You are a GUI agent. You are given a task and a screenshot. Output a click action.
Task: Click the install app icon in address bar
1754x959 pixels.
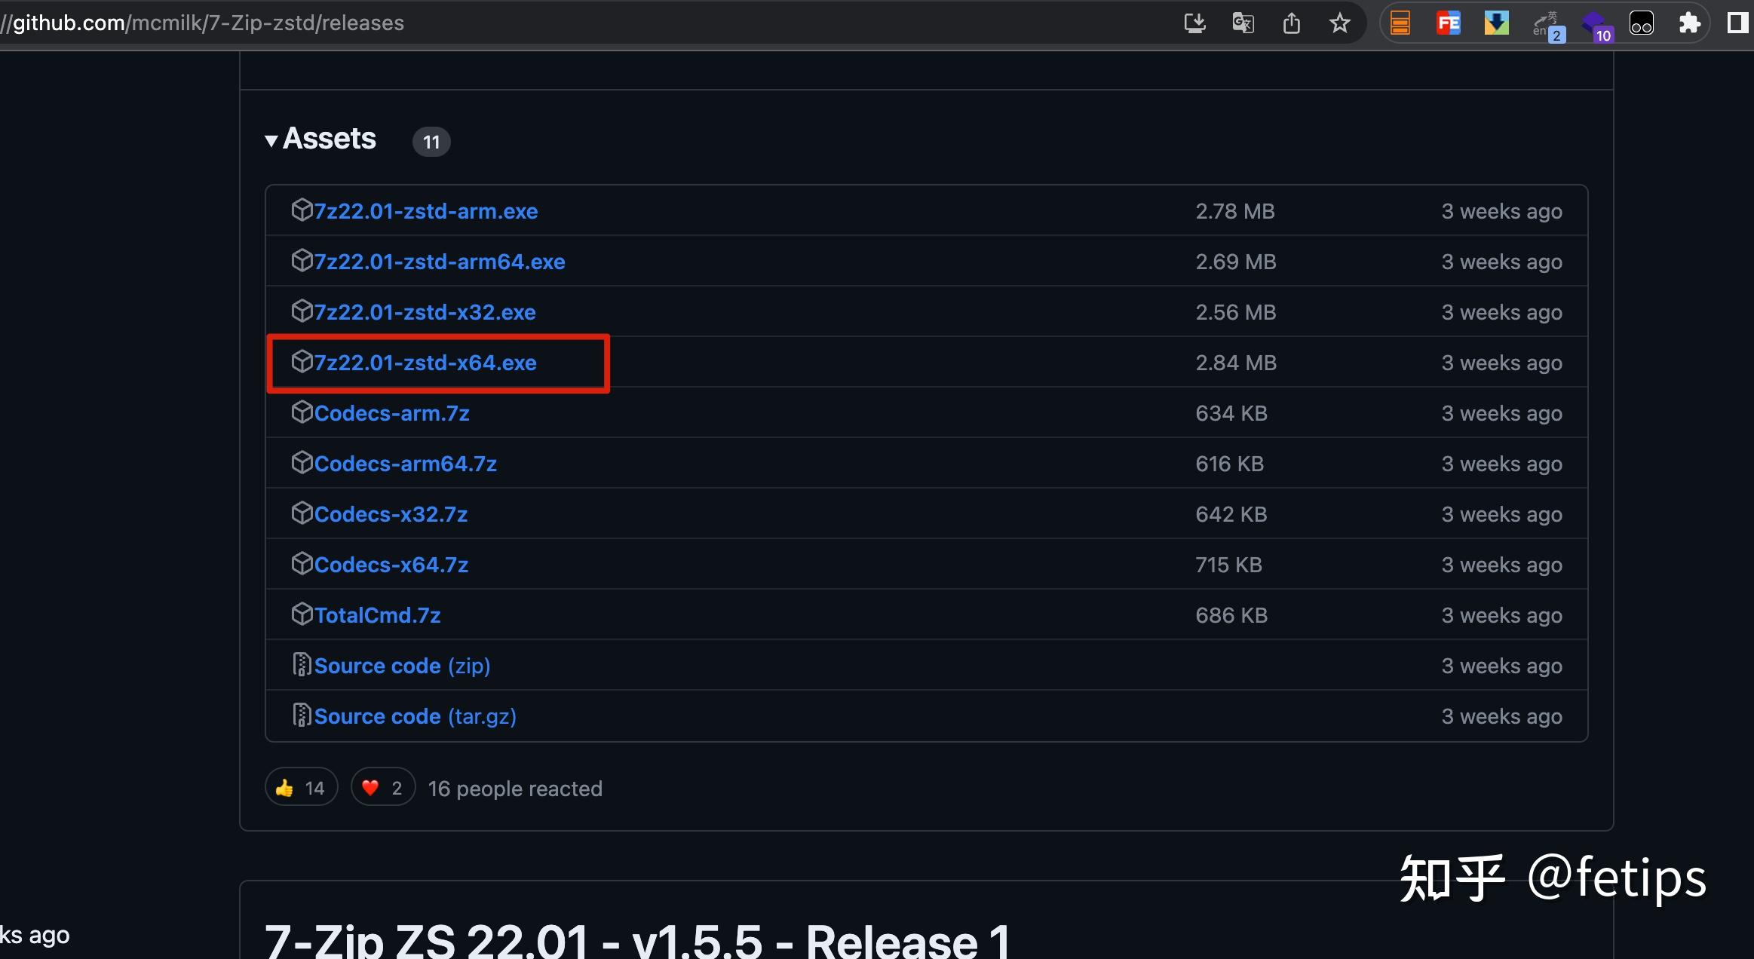tap(1194, 23)
